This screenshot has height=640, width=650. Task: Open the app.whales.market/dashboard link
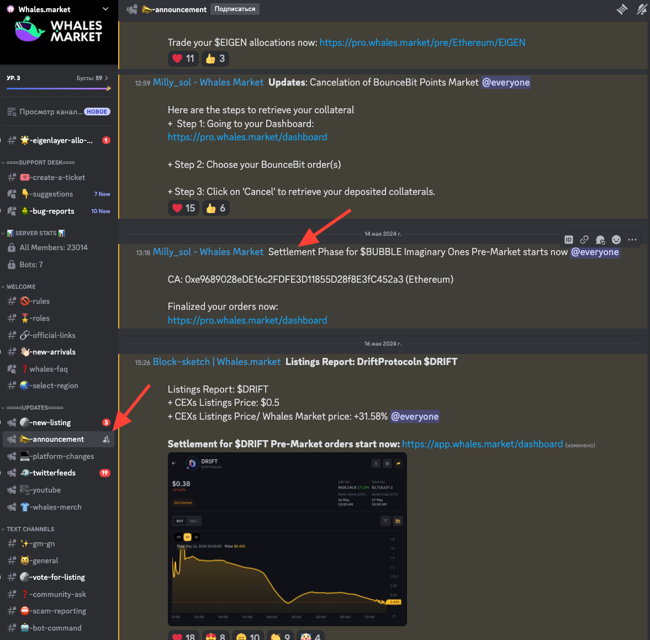483,445
